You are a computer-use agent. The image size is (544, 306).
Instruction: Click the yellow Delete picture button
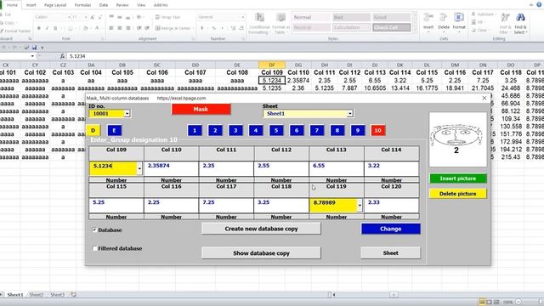458,194
